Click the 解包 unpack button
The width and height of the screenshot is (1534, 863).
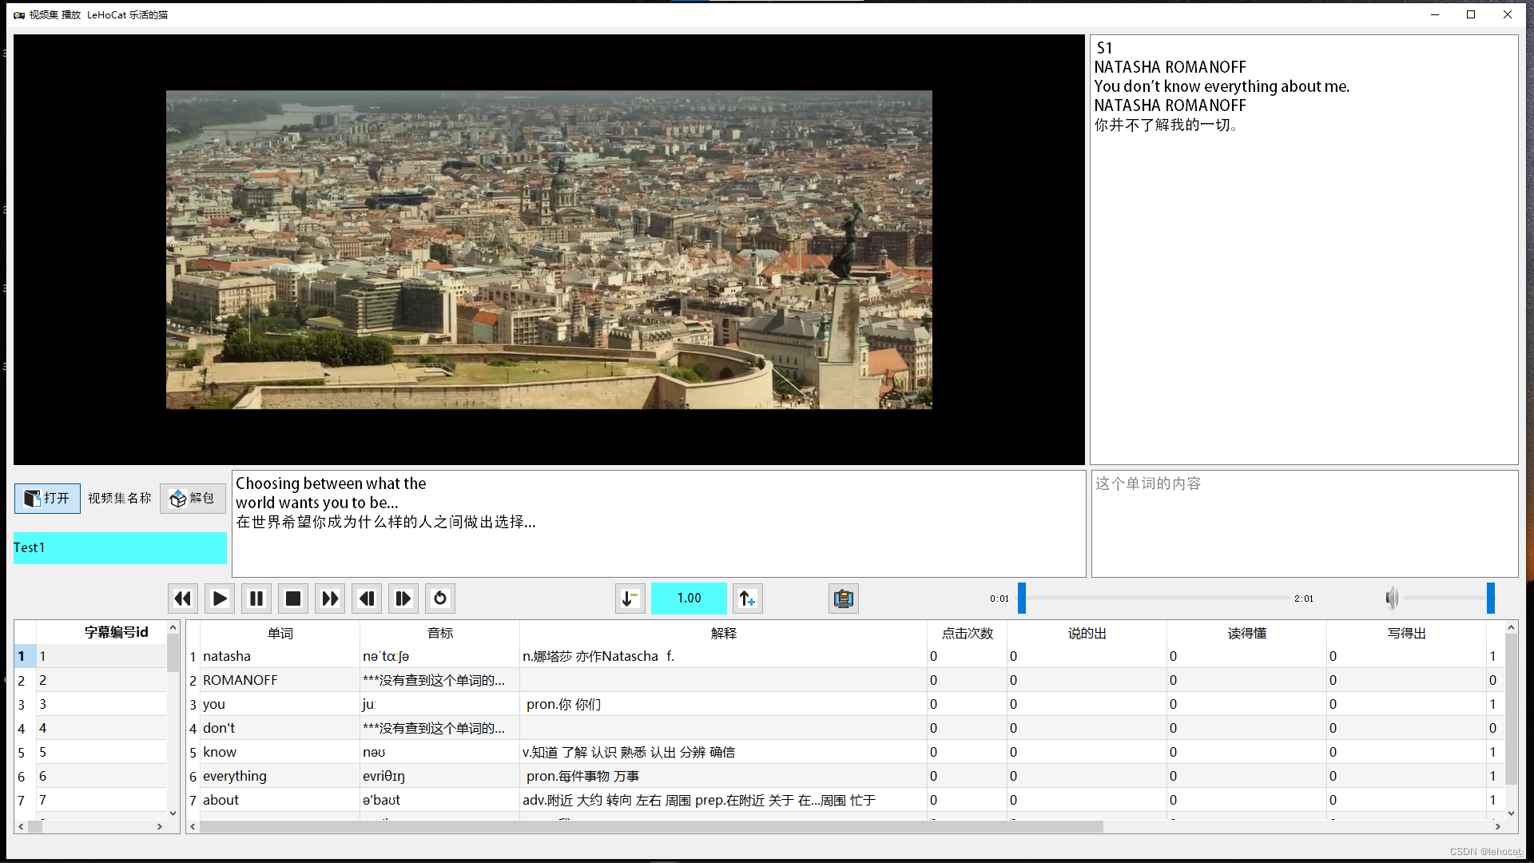click(x=193, y=499)
